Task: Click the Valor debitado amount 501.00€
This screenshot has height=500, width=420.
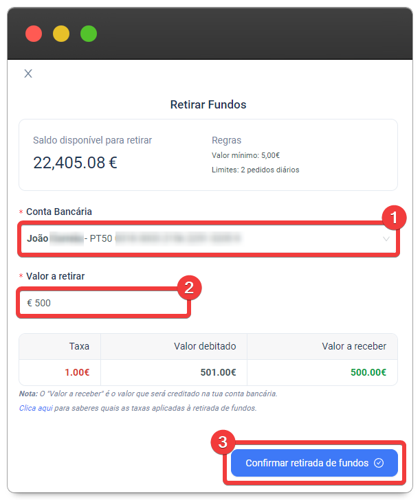Action: 218,373
